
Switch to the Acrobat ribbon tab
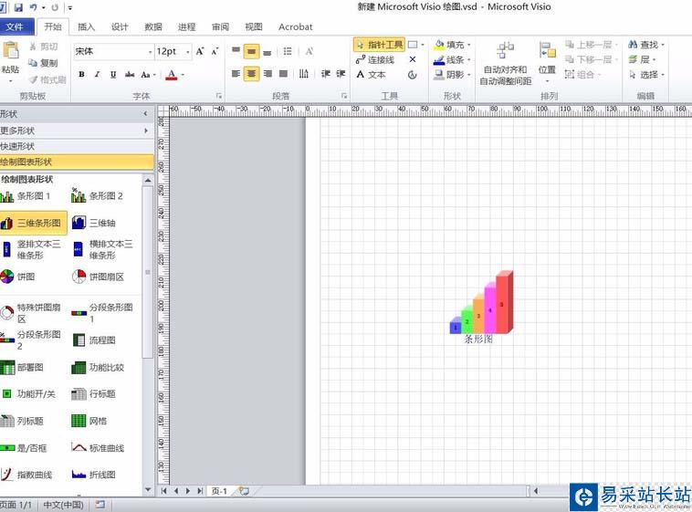point(295,27)
